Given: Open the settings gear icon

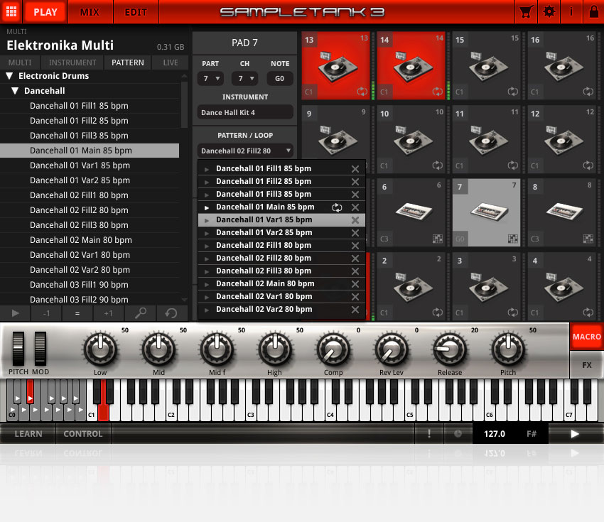Looking at the screenshot, I should coord(549,11).
